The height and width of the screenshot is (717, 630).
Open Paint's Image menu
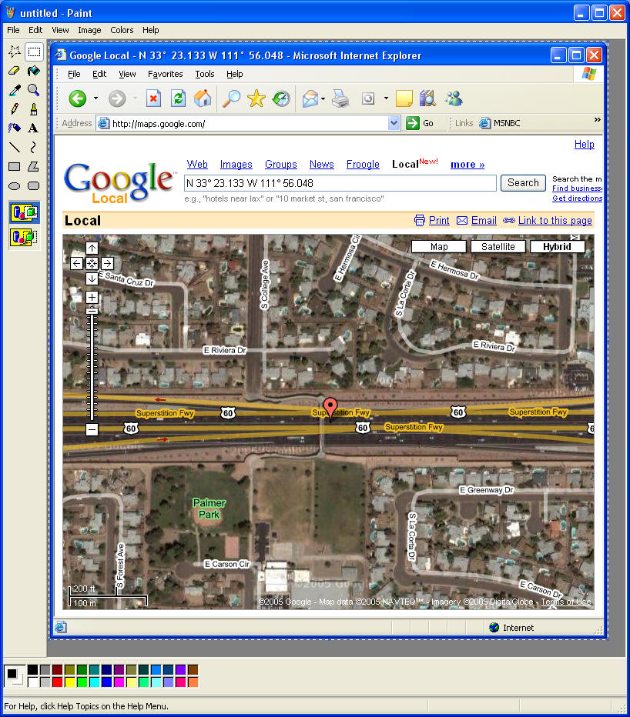(89, 30)
